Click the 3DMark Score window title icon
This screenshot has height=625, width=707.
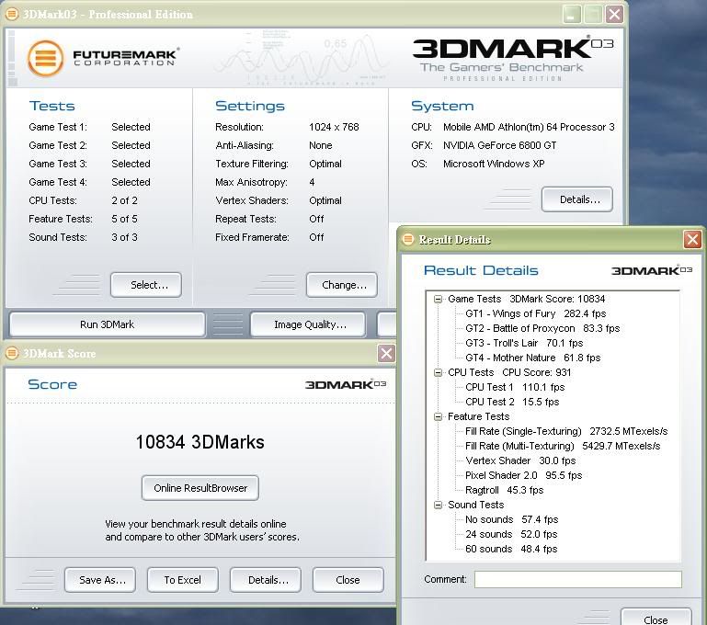click(x=12, y=353)
